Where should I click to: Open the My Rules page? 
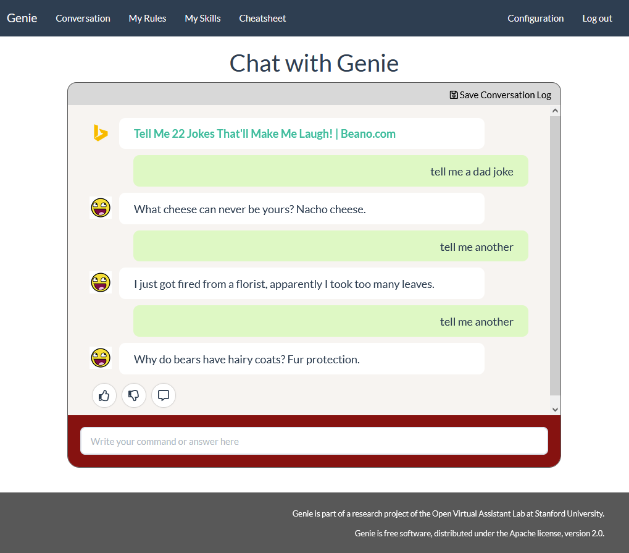point(148,19)
